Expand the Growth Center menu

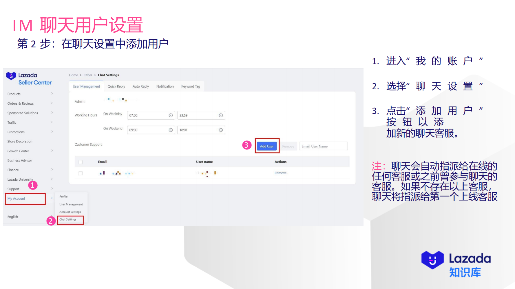(x=30, y=151)
